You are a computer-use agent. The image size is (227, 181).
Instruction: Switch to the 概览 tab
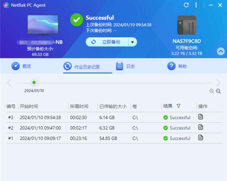[21, 66]
